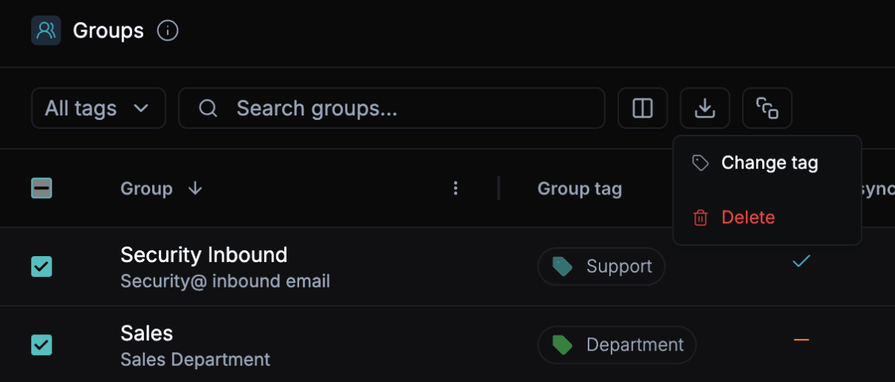Toggle the select-all header checkbox
The image size is (895, 382).
[x=42, y=188]
